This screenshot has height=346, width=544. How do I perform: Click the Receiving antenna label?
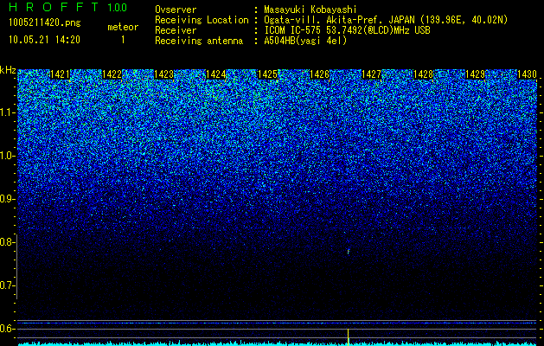pos(199,41)
